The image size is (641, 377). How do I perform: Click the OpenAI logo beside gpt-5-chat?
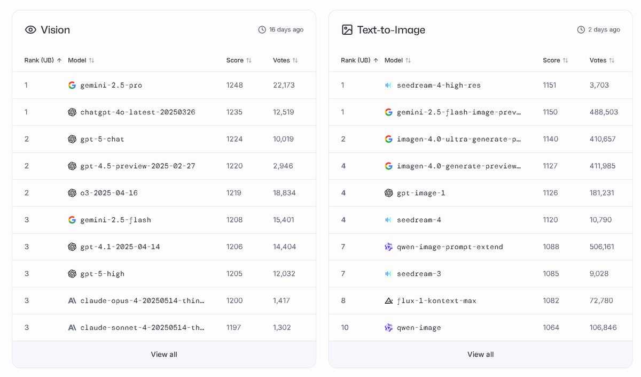tap(72, 139)
